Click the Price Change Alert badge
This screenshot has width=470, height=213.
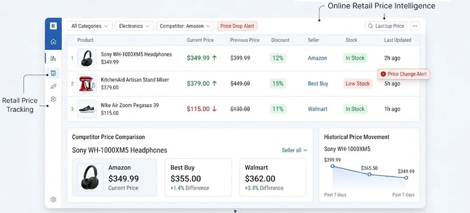tap(404, 74)
